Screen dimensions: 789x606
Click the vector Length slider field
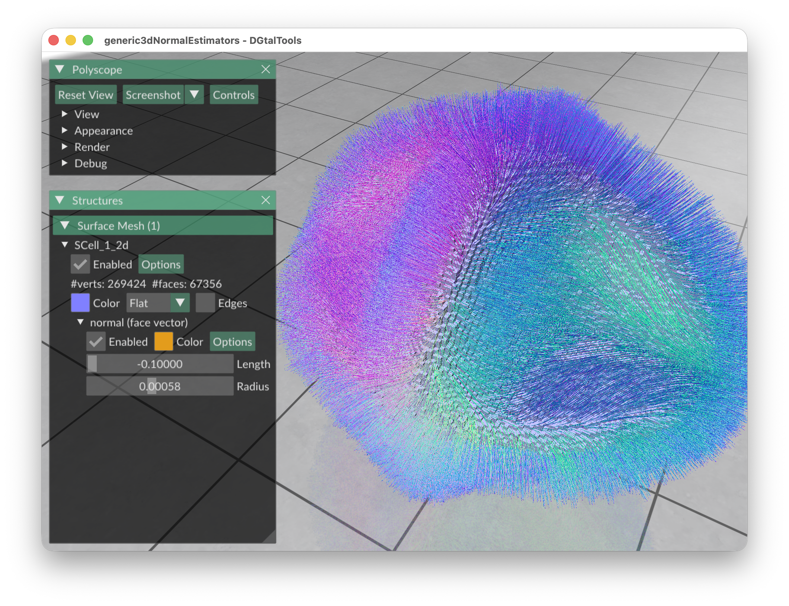160,364
